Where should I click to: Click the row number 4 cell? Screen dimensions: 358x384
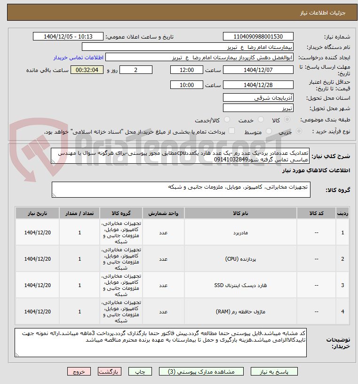tap(342, 312)
